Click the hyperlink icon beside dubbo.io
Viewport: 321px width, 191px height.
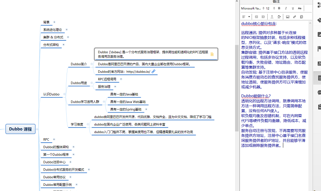click(153, 72)
